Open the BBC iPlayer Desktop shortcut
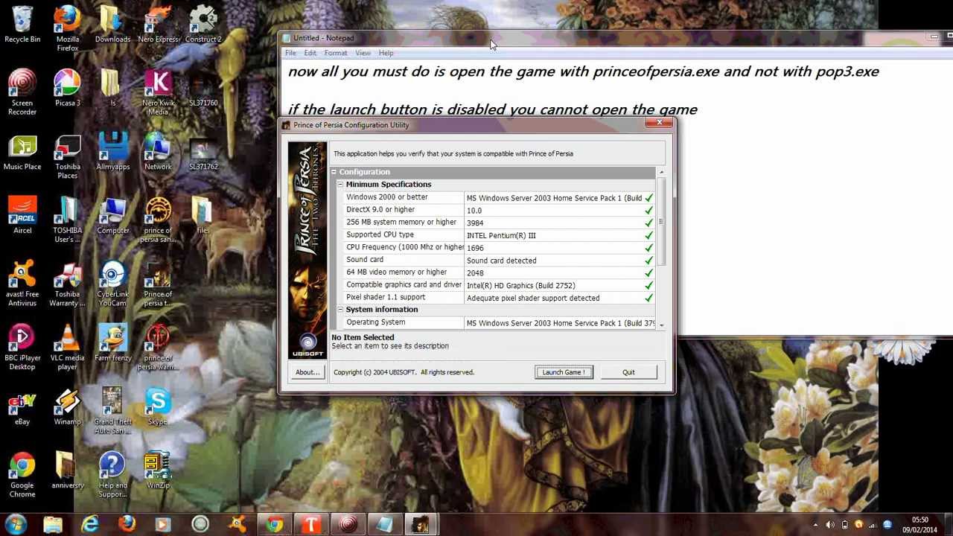The image size is (953, 536). [22, 348]
